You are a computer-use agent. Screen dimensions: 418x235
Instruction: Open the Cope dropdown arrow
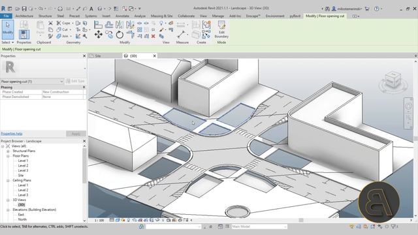72,23
